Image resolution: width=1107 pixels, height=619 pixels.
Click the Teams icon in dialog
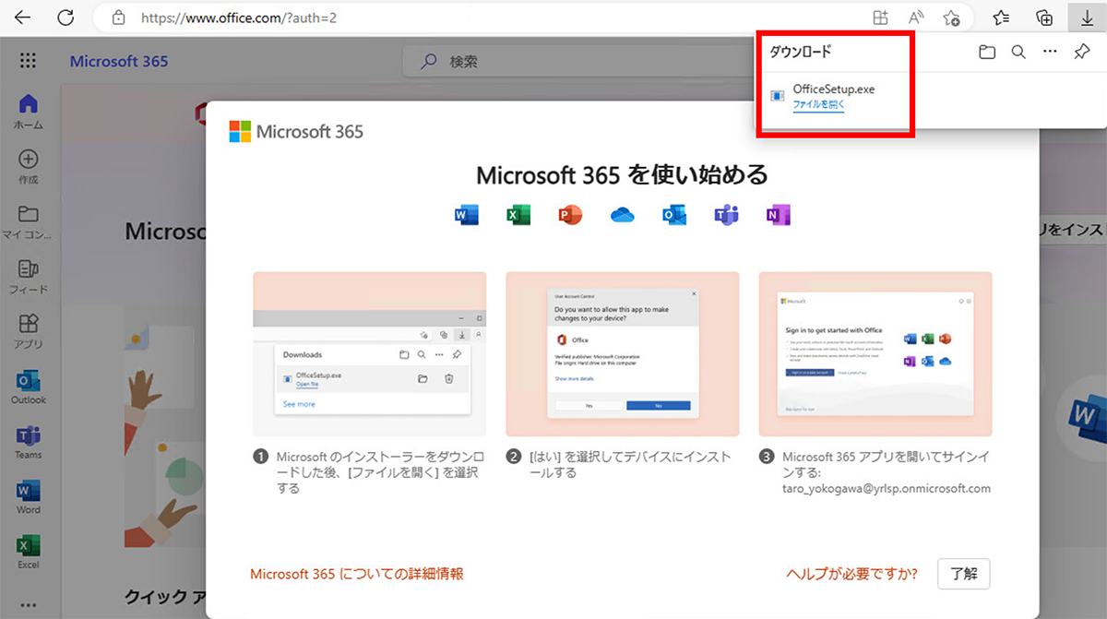pyautogui.click(x=726, y=215)
